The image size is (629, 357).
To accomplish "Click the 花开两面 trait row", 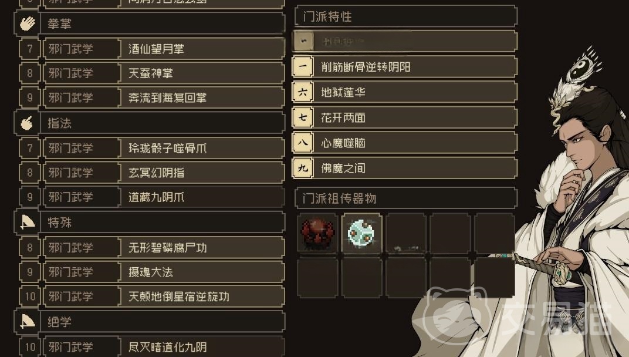I will [x=405, y=117].
